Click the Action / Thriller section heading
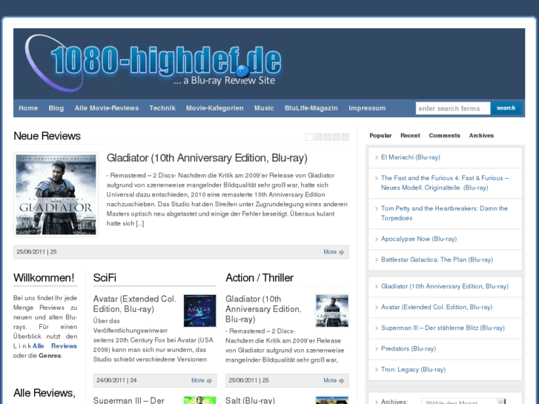This screenshot has width=539, height=404. 259,277
